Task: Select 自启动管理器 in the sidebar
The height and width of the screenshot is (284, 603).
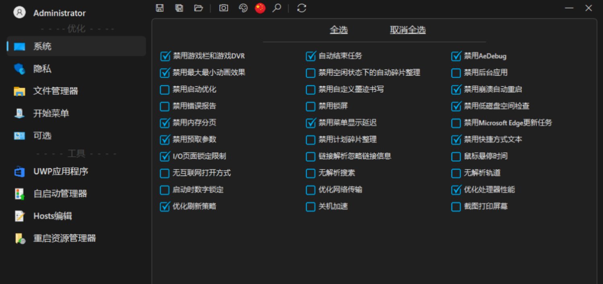Action: [x=60, y=194]
